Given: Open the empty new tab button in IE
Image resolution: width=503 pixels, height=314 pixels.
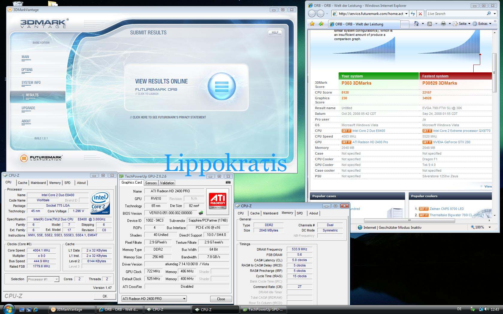Looking at the screenshot, I should coord(405,24).
